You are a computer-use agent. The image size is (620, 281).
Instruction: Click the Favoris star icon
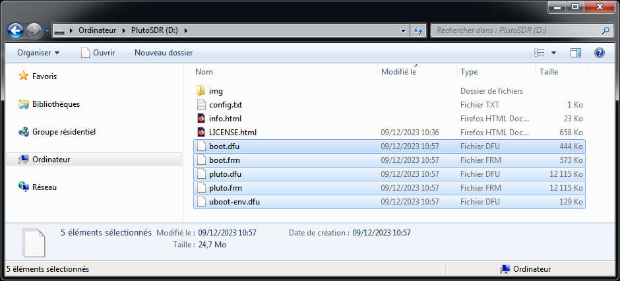(x=24, y=77)
